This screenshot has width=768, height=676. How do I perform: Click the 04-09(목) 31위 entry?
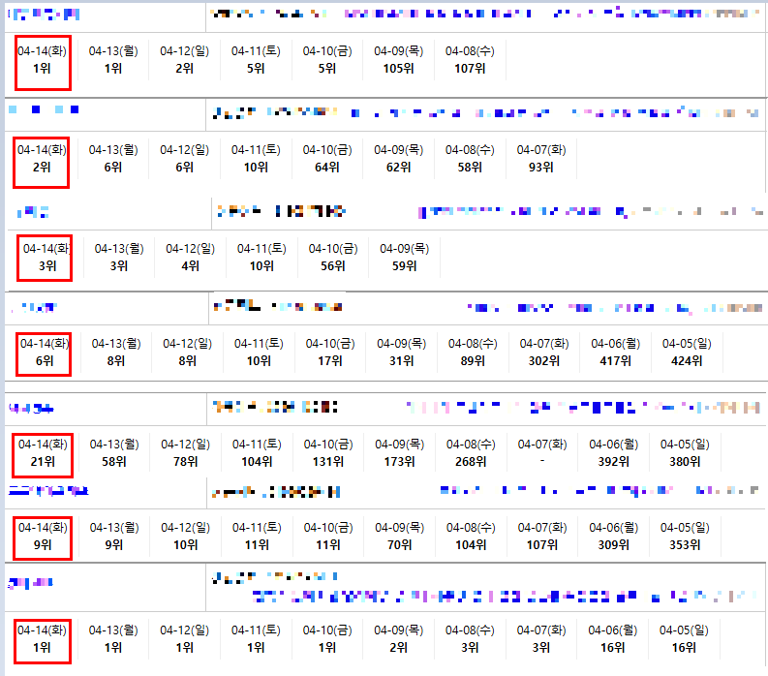[x=402, y=353]
